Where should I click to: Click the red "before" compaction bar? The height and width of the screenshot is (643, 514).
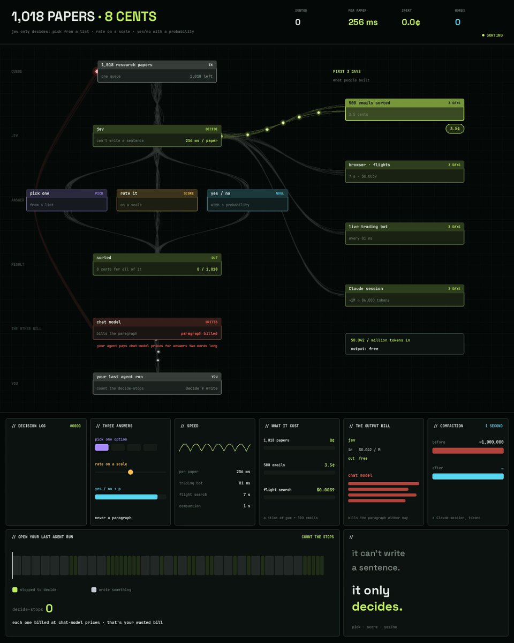[x=468, y=451]
